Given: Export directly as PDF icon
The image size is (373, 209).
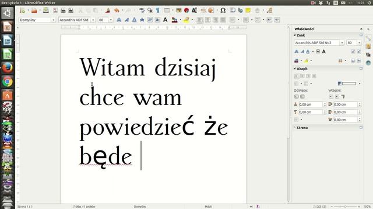Looking at the screenshot, I should click(55, 10).
